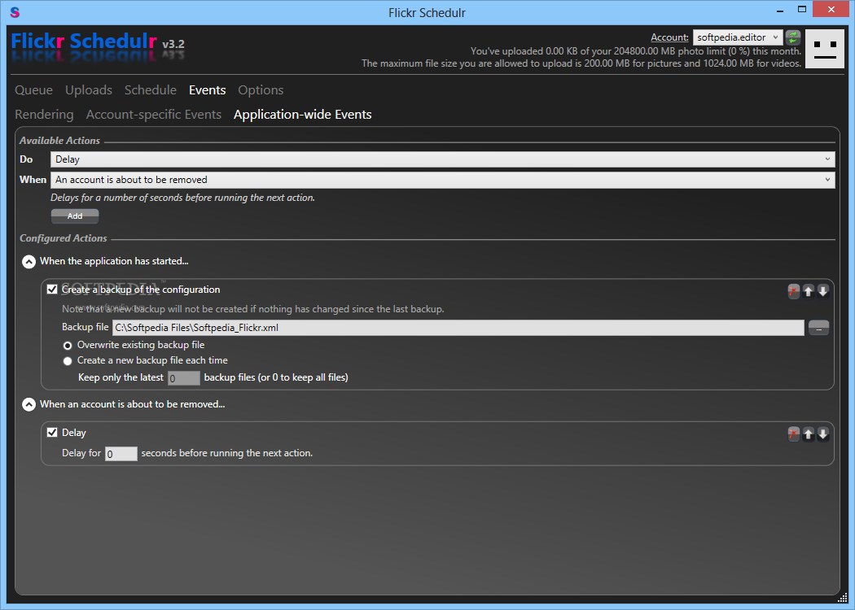Screen dimensions: 855x610
Task: Open the Rendering sub-tab
Action: click(x=44, y=115)
